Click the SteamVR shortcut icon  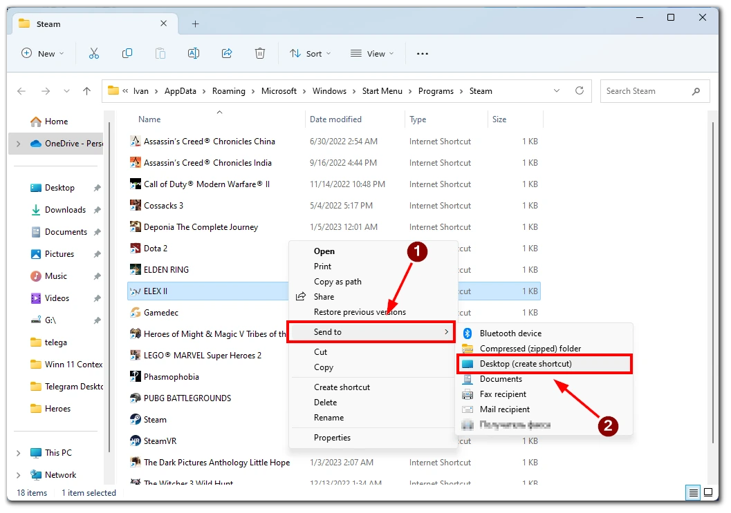tap(135, 441)
